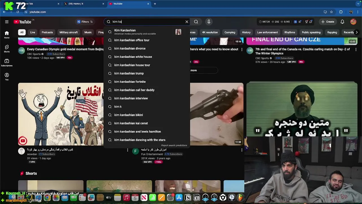Screen dimensions: 362x204
Task: Choose the 'kim kardashian trump' suggestion
Action: (x=146, y=73)
